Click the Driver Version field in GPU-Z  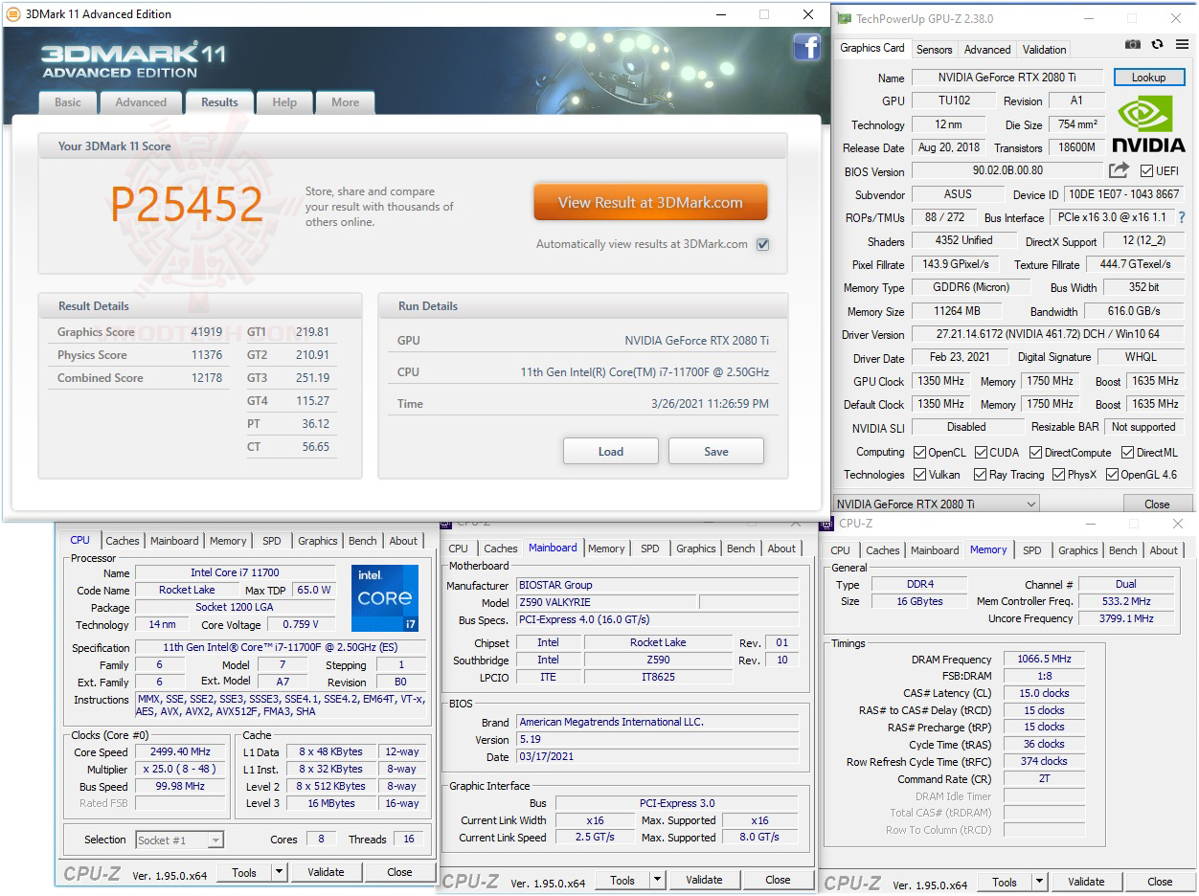tap(1048, 334)
